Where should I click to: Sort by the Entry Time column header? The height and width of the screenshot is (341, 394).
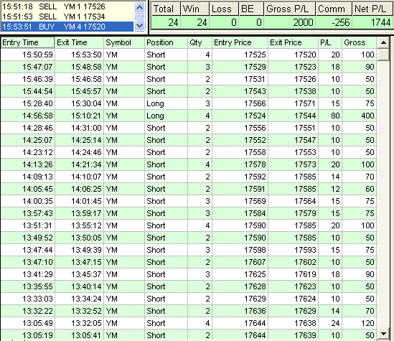27,42
